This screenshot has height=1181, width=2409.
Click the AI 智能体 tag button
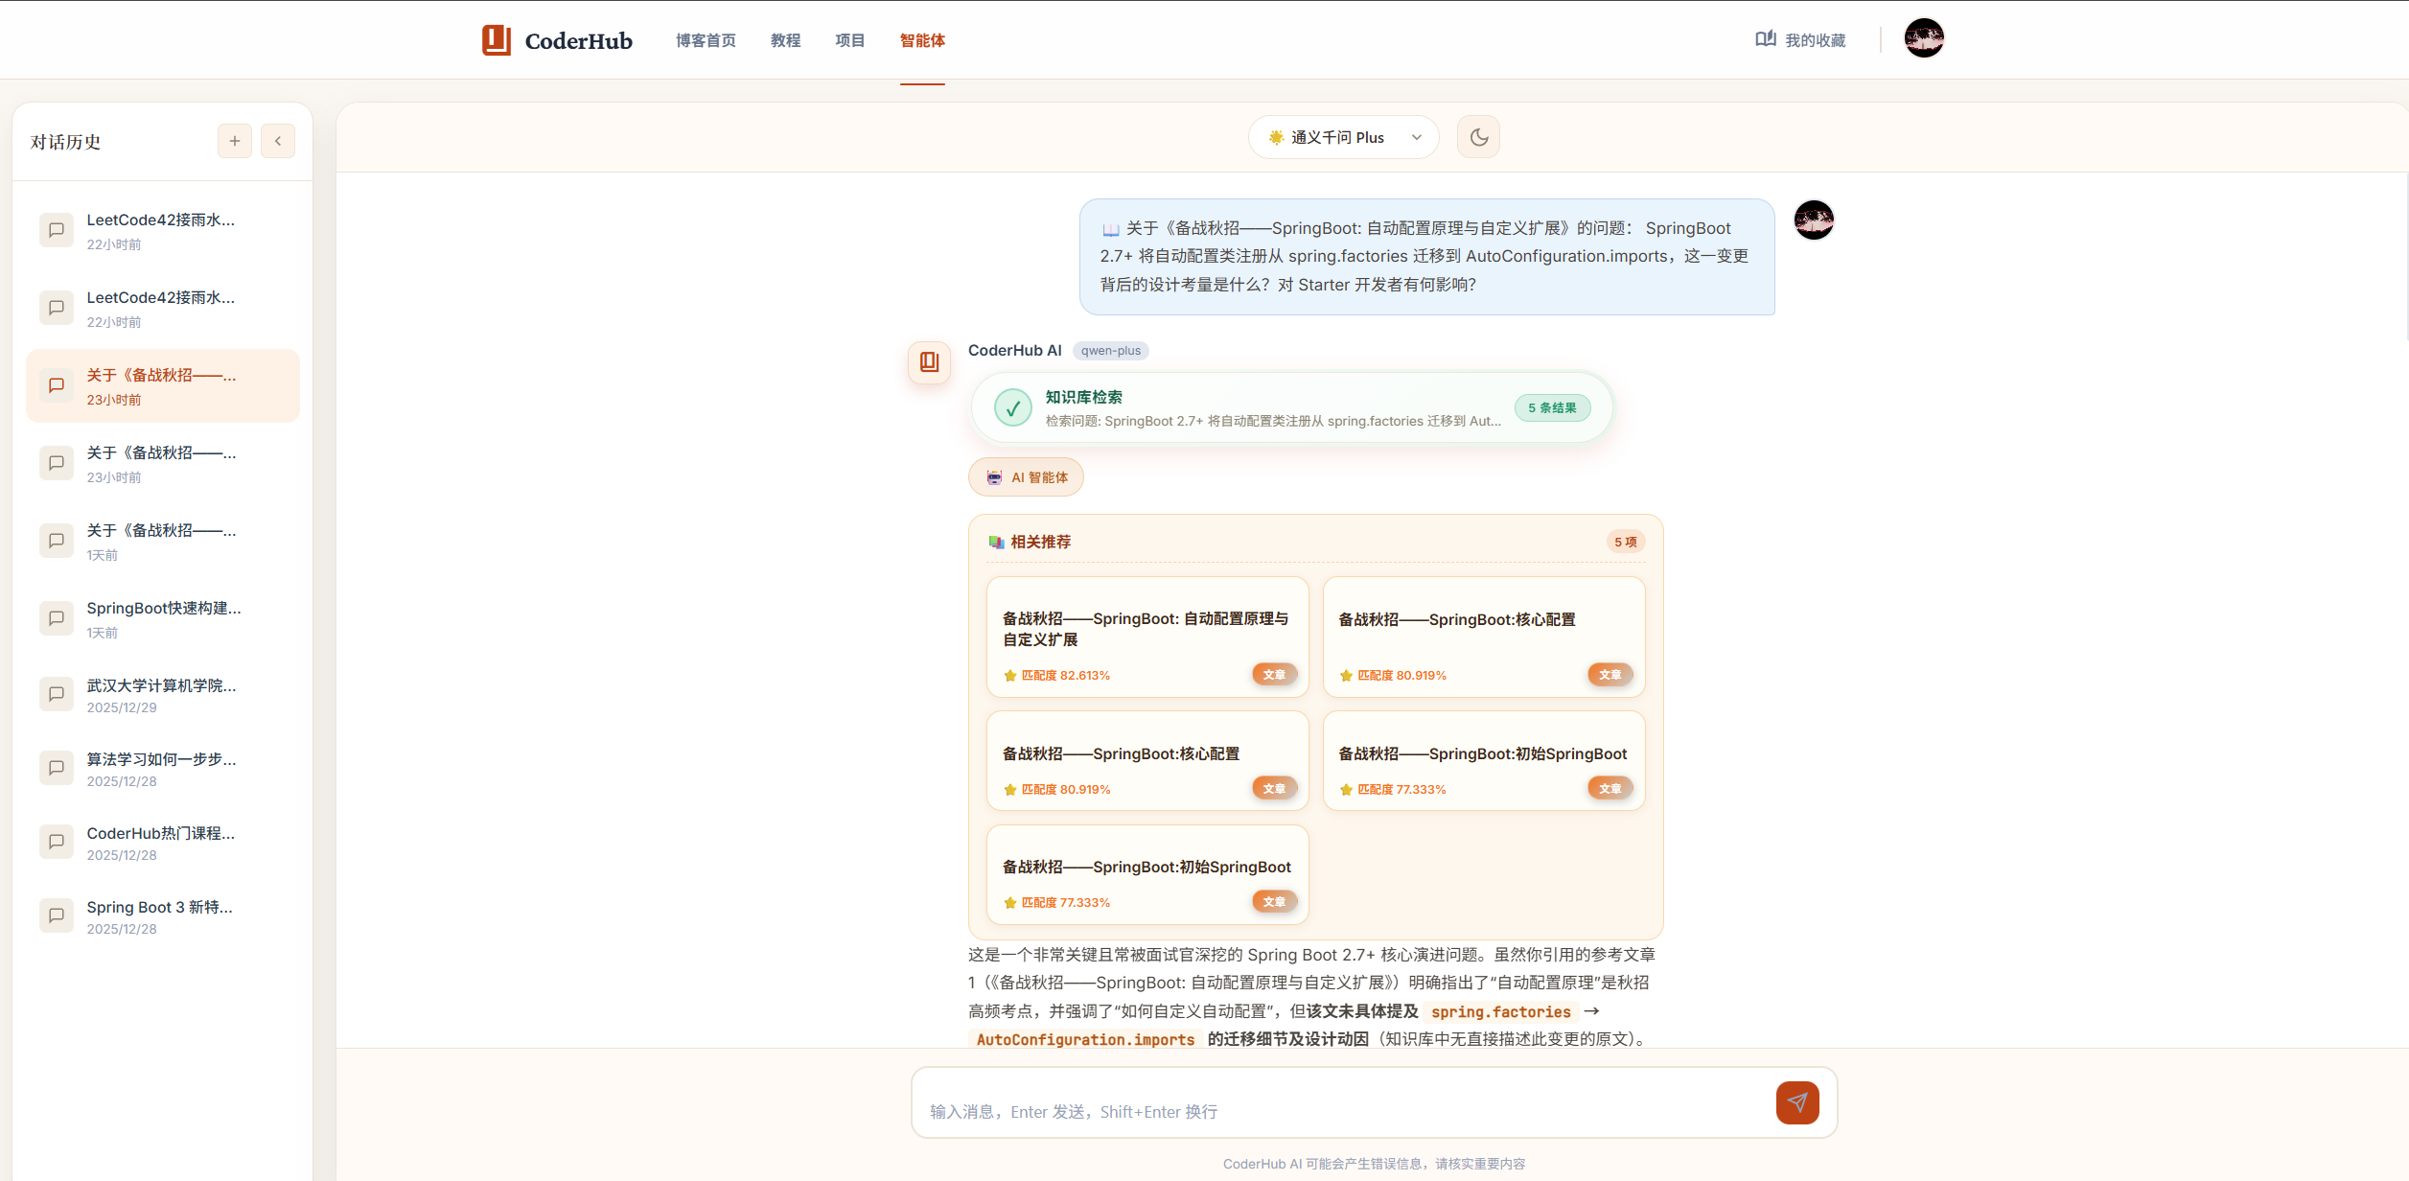click(x=1026, y=477)
